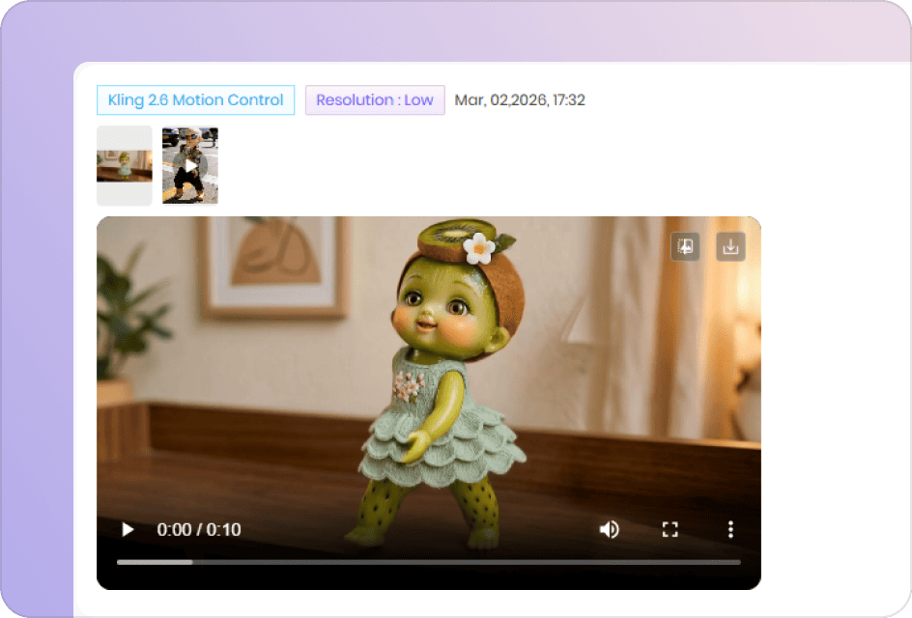Click the image export overlay icon

point(684,246)
